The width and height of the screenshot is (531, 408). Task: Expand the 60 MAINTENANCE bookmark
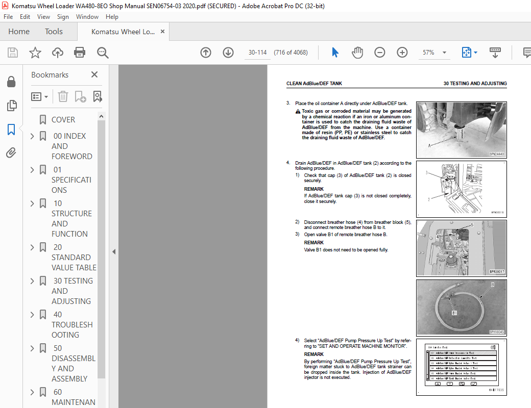[x=32, y=392]
